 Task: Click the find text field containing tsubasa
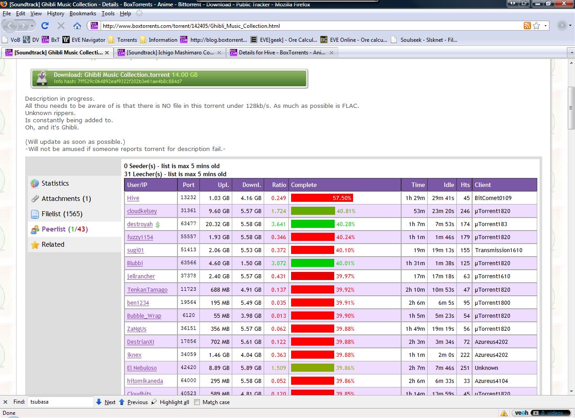tap(60, 402)
